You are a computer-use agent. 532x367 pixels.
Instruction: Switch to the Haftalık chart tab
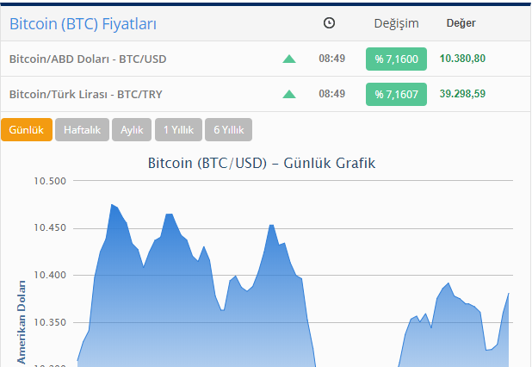82,130
